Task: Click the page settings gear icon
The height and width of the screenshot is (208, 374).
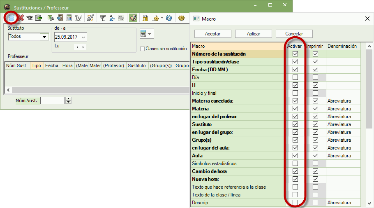Action: click(x=156, y=18)
